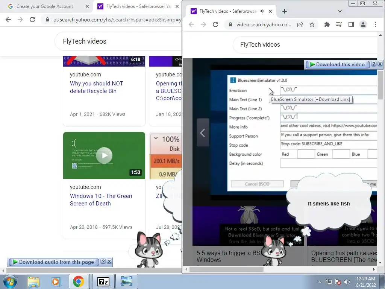
Task: Open thumbnail with 6:18 duration
Action: [x=104, y=61]
